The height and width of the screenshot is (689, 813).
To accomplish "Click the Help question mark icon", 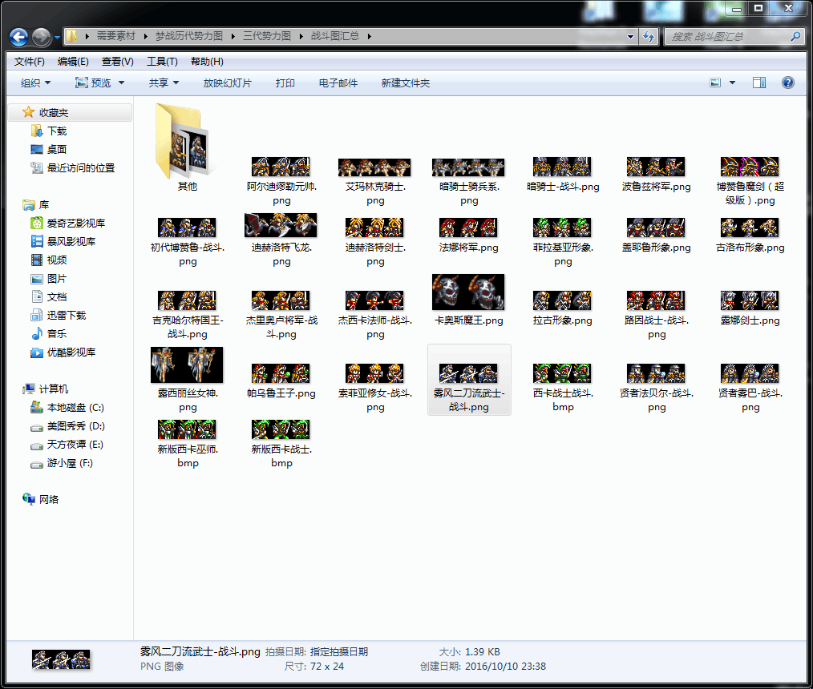I will click(x=787, y=83).
